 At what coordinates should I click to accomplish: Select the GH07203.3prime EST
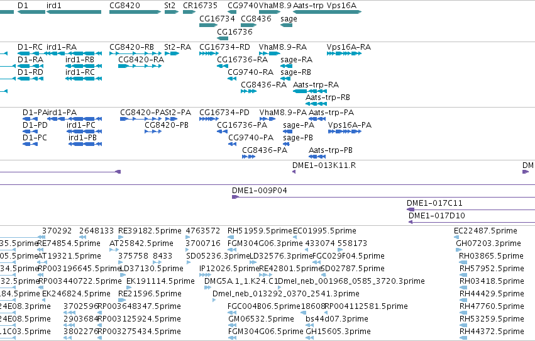coord(460,250)
